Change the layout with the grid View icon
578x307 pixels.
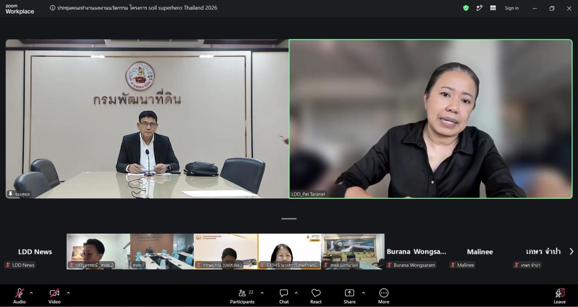click(493, 8)
